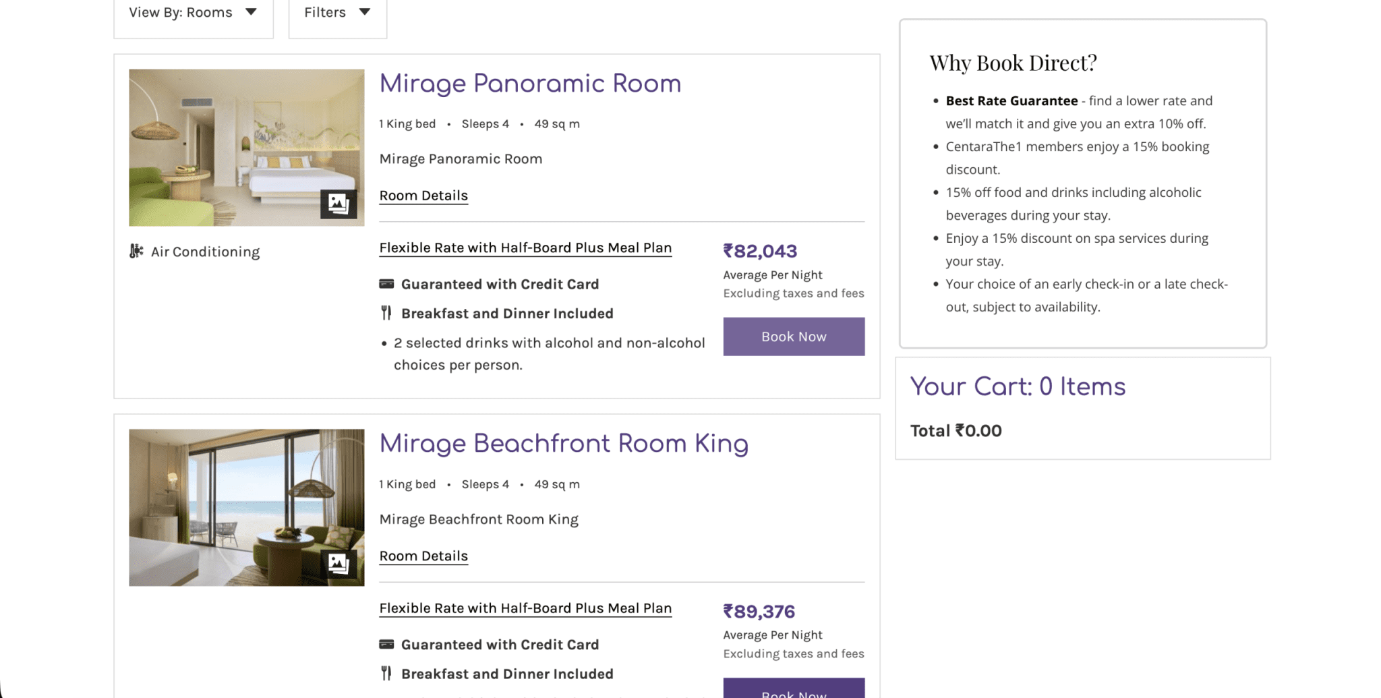This screenshot has width=1381, height=698.
Task: Book the Mirage Panoramic Room now
Action: click(x=793, y=337)
